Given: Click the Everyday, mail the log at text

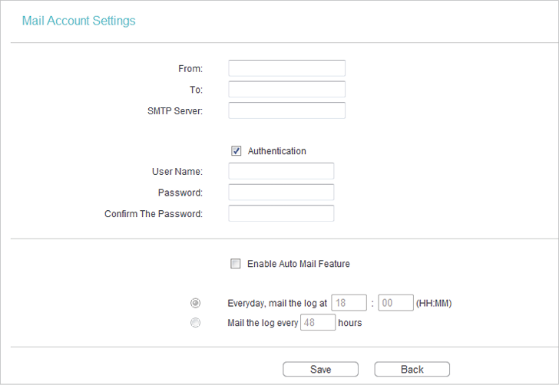Looking at the screenshot, I should [x=277, y=303].
